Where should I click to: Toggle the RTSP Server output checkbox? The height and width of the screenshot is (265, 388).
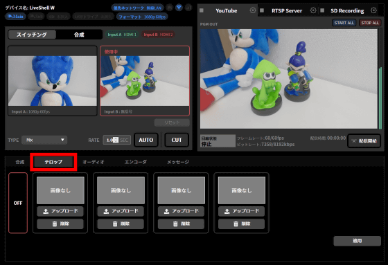tap(262, 10)
